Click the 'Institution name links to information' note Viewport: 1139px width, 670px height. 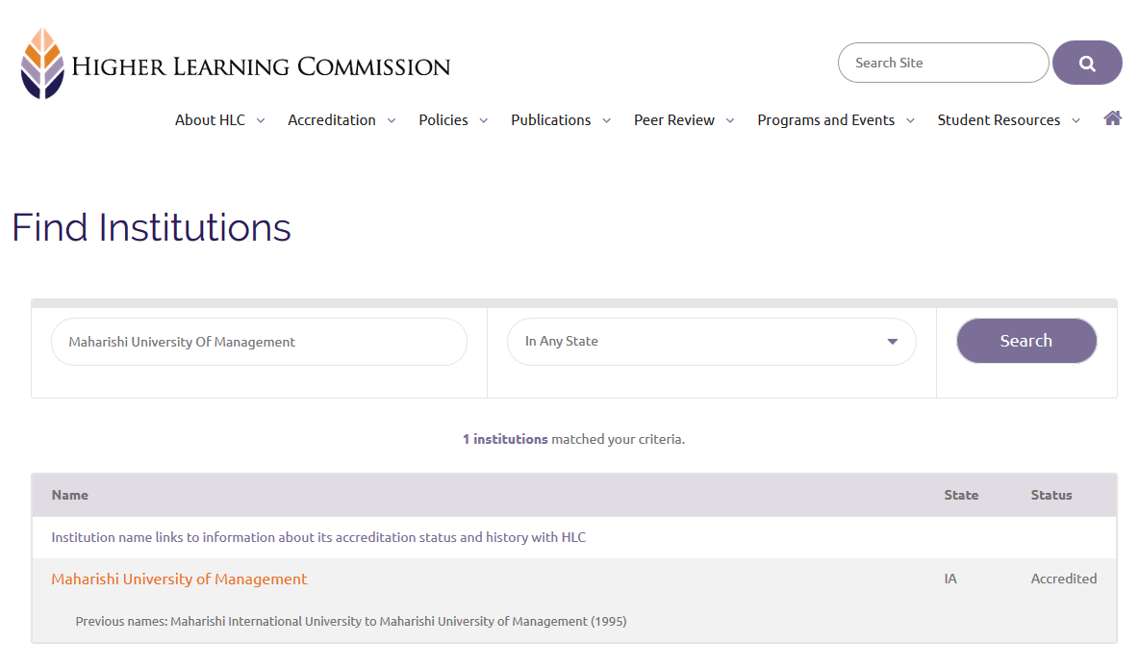318,537
